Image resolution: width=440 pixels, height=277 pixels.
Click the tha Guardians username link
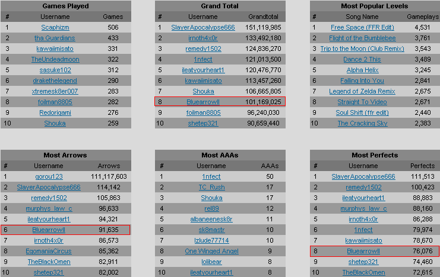click(55, 38)
